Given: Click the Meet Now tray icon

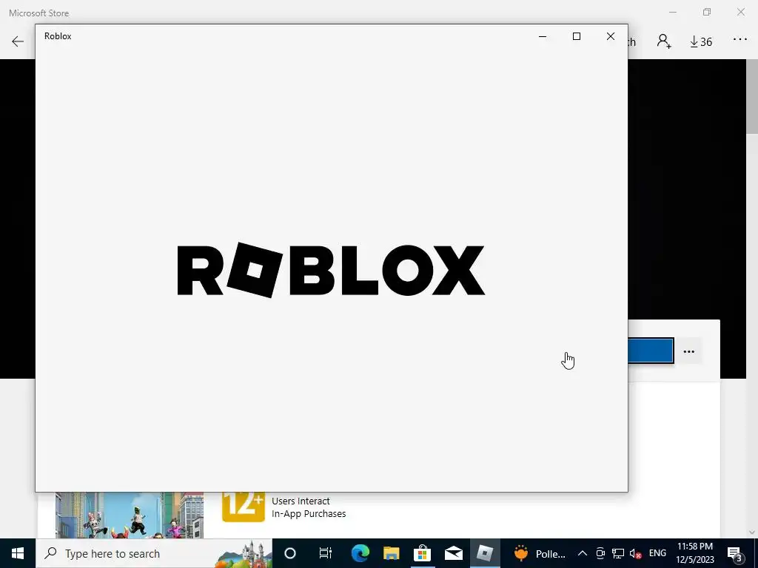Looking at the screenshot, I should 600,553.
